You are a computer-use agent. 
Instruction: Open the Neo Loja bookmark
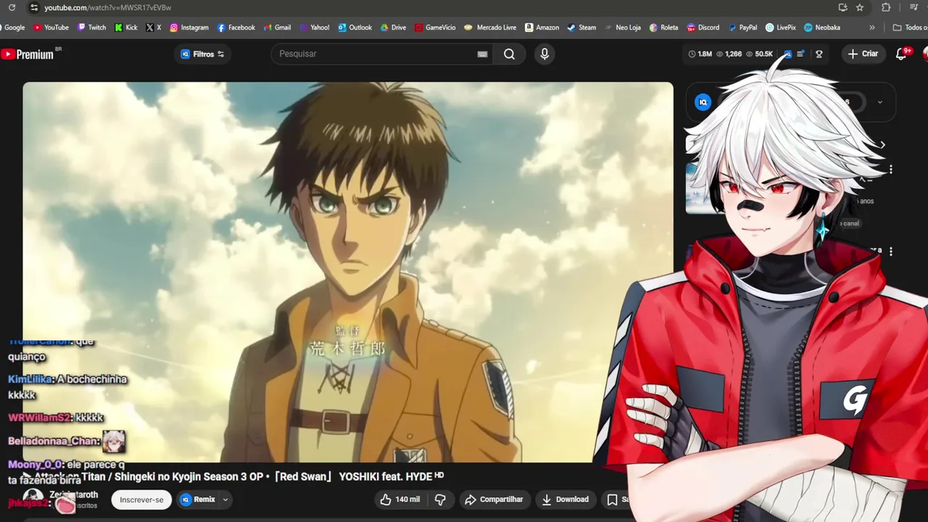tap(622, 28)
